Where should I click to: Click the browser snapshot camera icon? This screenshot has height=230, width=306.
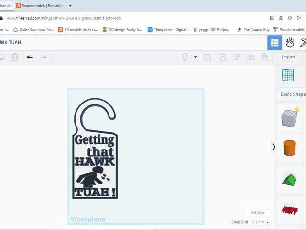(281, 18)
